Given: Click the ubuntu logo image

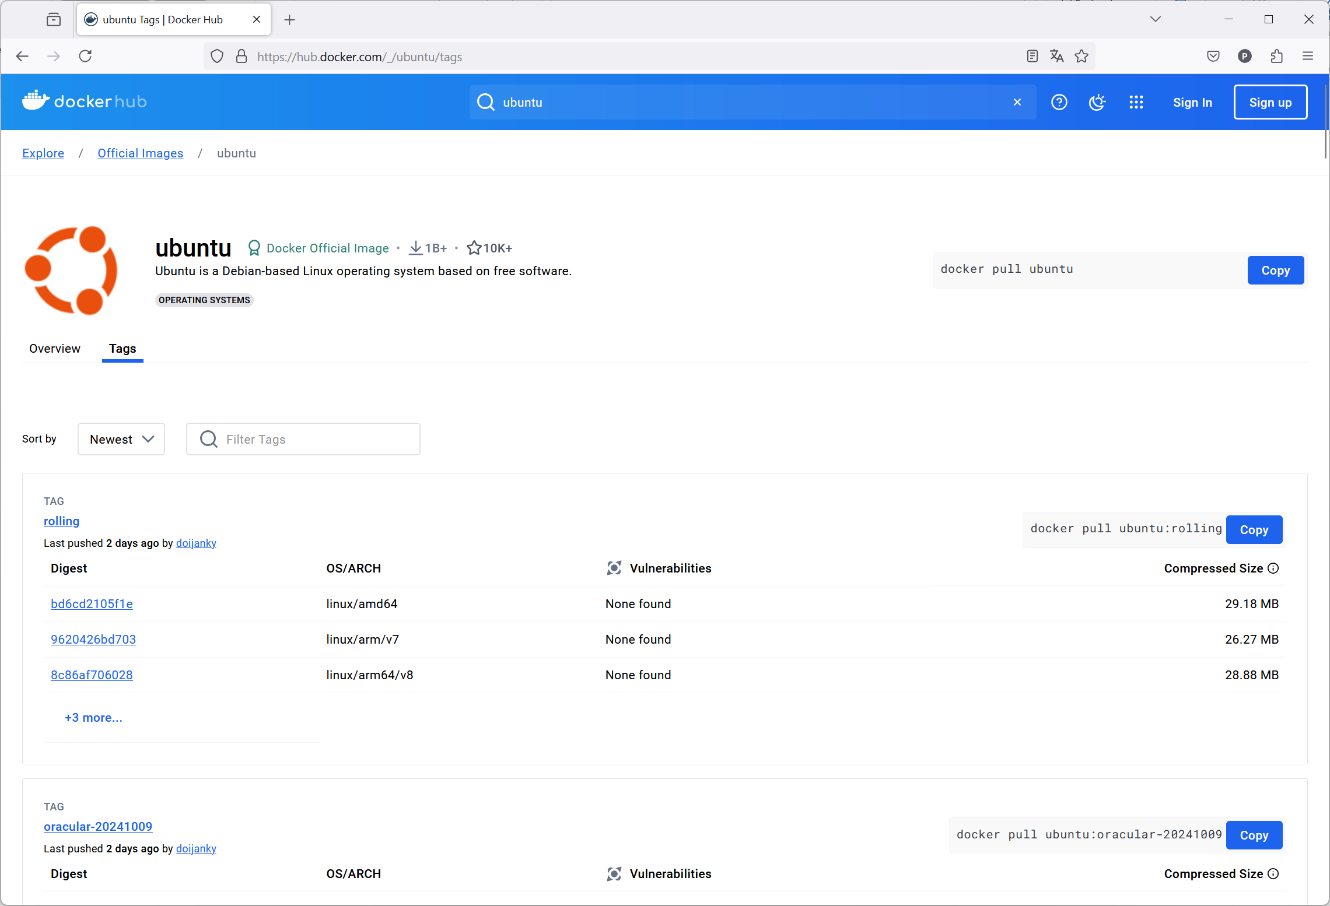Looking at the screenshot, I should pyautogui.click(x=71, y=271).
